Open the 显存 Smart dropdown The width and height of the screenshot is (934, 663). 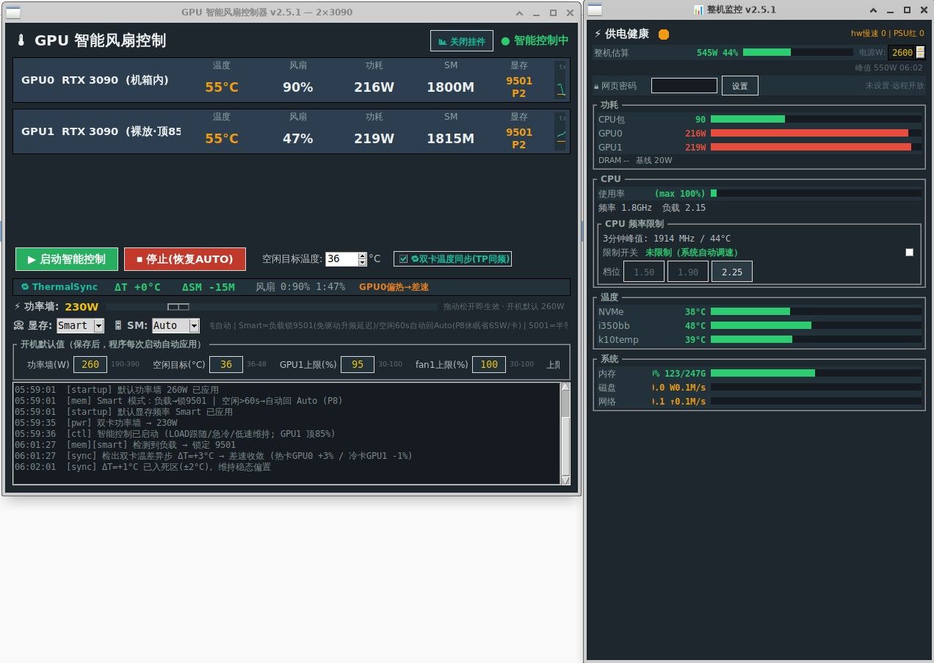click(98, 325)
